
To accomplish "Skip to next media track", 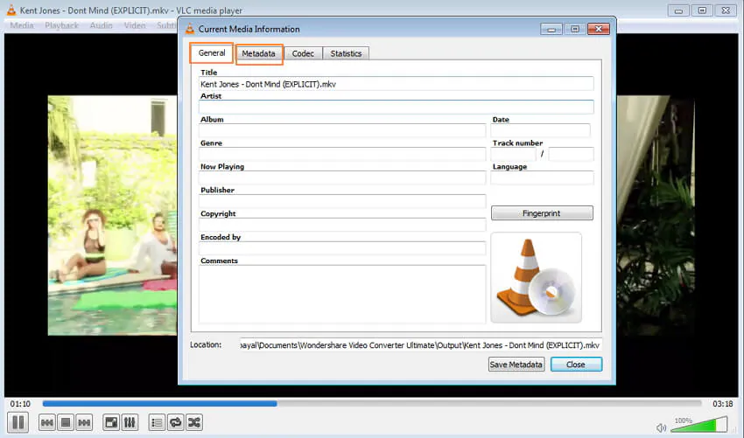I will [84, 422].
